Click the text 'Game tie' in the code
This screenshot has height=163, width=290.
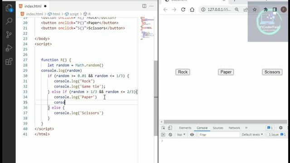(x=91, y=86)
